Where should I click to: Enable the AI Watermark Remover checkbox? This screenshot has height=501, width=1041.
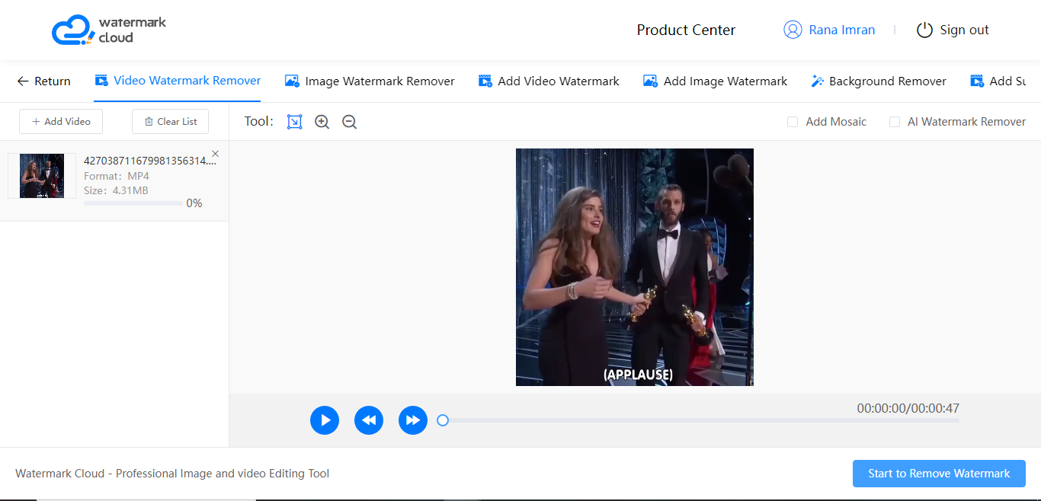(895, 122)
